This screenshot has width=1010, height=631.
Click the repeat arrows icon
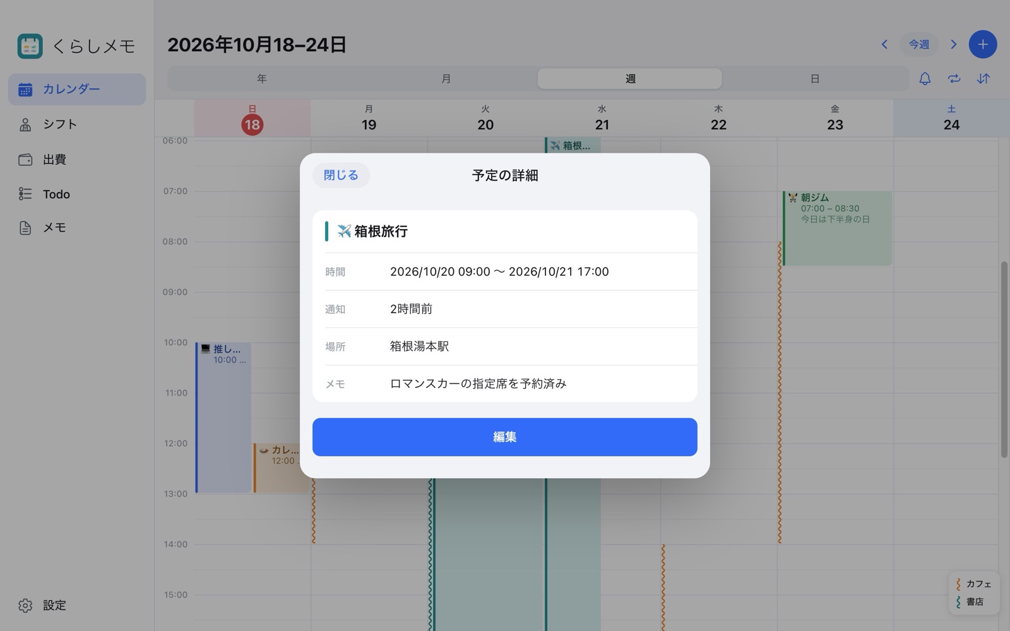pyautogui.click(x=954, y=79)
